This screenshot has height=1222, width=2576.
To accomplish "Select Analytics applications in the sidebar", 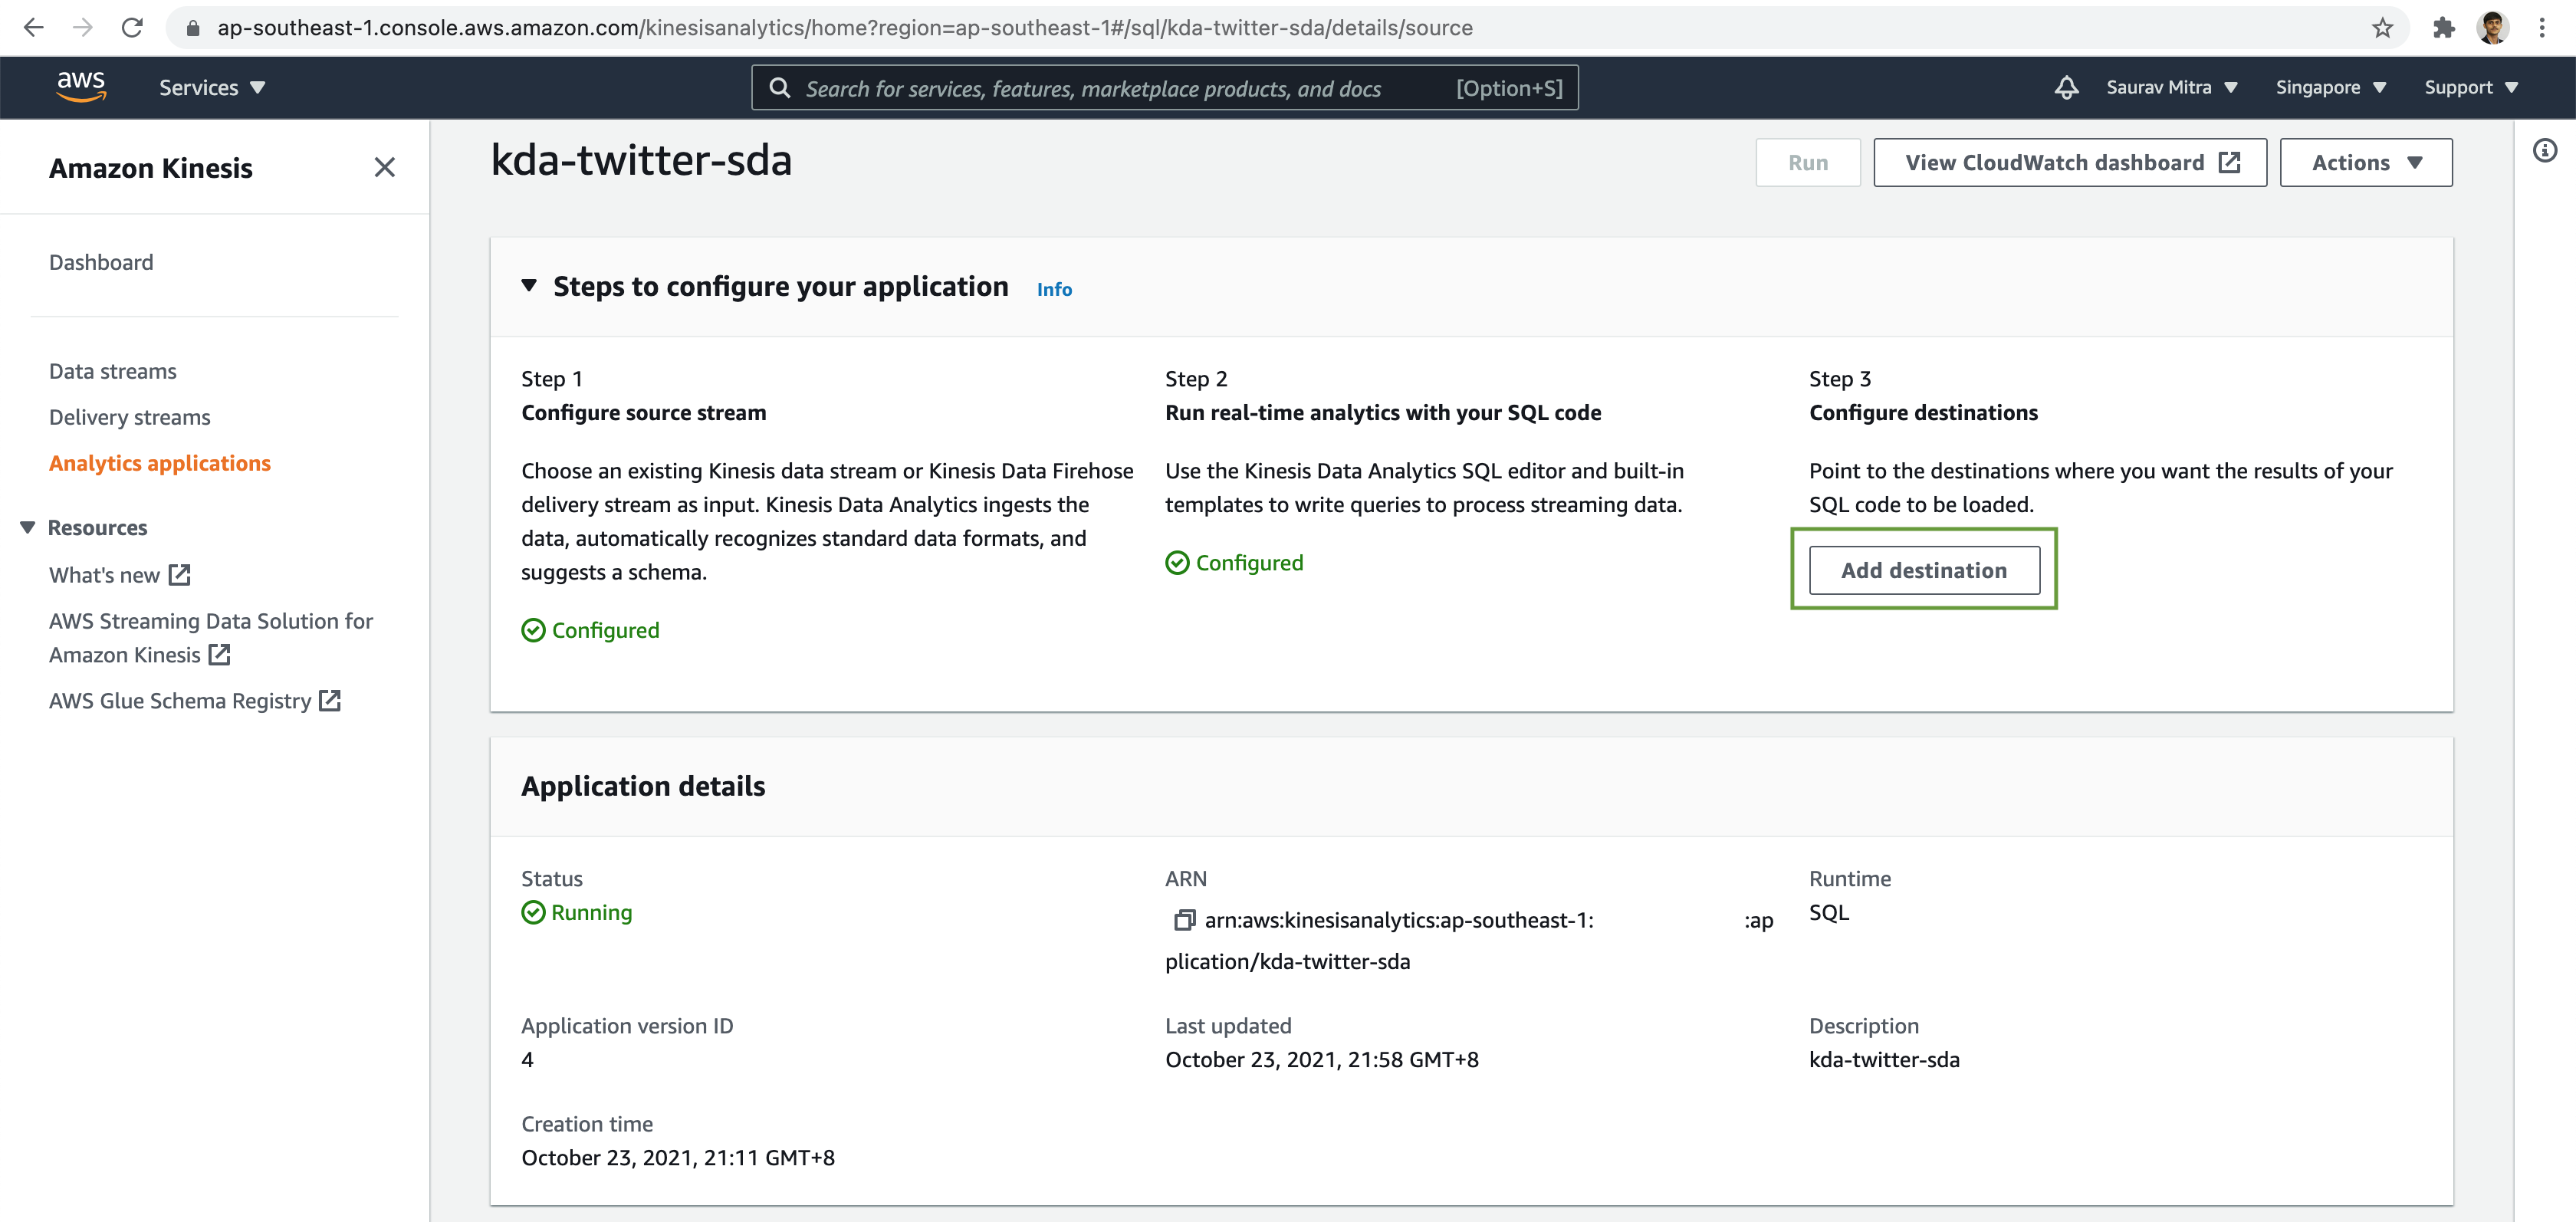I will click(160, 463).
